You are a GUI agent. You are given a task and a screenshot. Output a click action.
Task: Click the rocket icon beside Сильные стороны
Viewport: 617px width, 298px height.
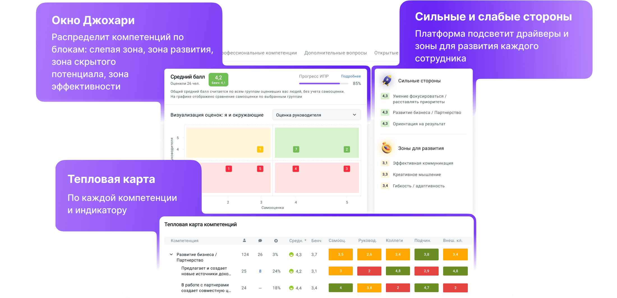pyautogui.click(x=387, y=81)
